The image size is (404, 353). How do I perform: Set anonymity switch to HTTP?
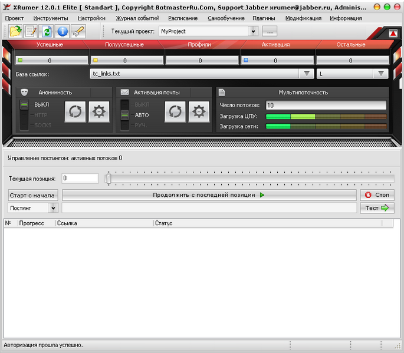(x=41, y=115)
